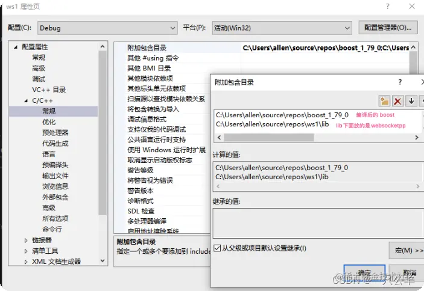Select 高级 under 配置属性 in the tree
Screen dimensions: 424x291
[39, 68]
